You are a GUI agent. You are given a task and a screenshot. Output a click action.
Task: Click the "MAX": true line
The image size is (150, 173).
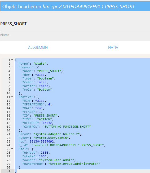tap(33, 108)
